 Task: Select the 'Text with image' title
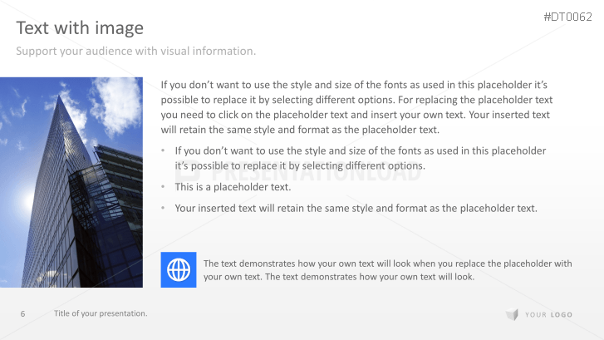coord(80,28)
